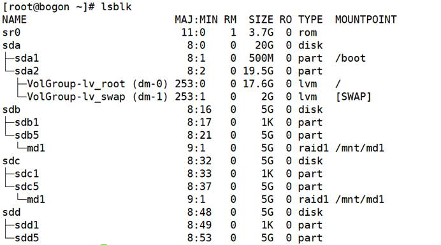Click the 8:32 device number

point(199,161)
